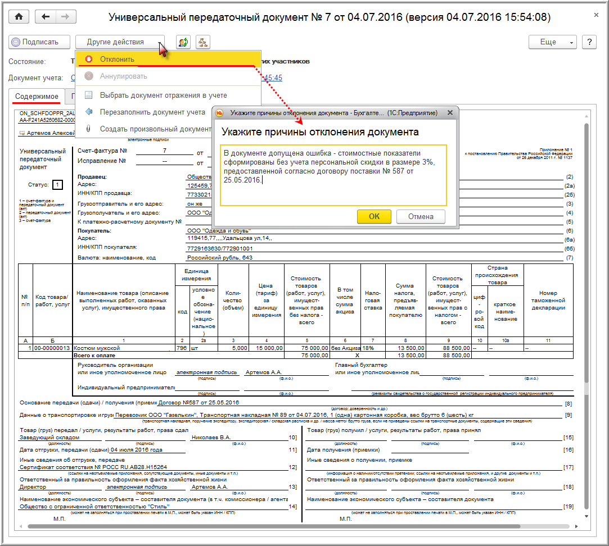Select product code 00-00000013 cell
Image resolution: width=609 pixels, height=546 pixels.
(x=52, y=348)
